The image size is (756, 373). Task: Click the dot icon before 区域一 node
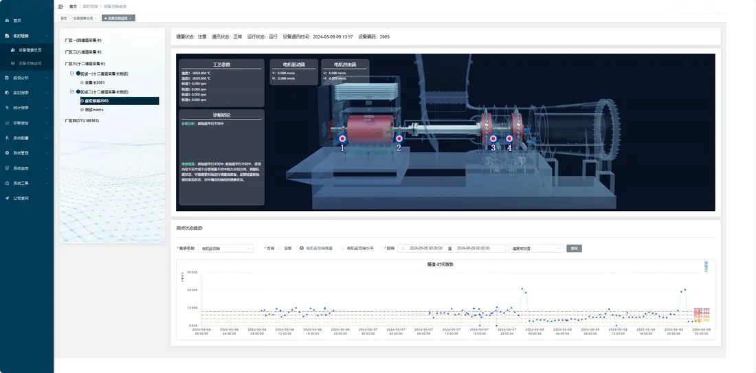(78, 74)
